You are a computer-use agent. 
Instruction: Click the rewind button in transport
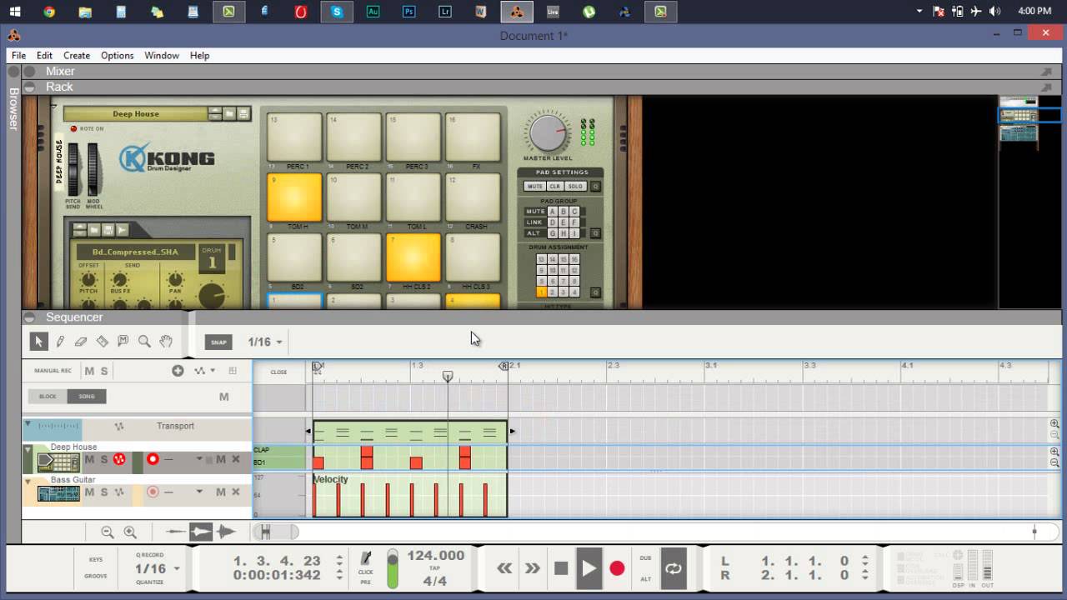point(504,568)
